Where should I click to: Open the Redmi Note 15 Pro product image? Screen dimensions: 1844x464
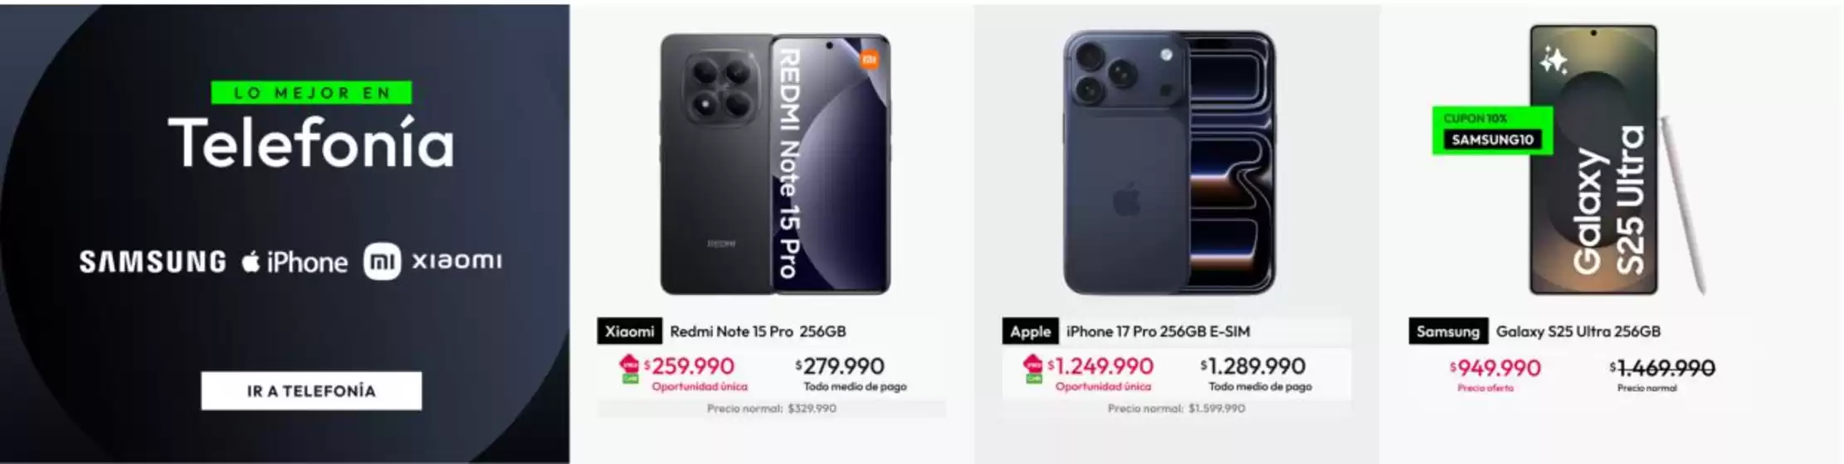[774, 164]
